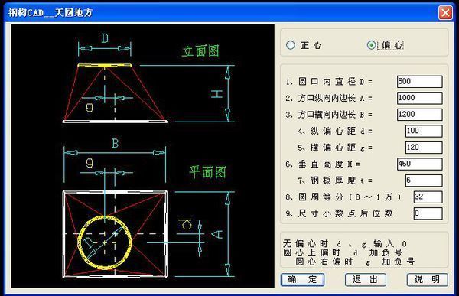The image size is (459, 296).
Task: Confirm with the 确定 button
Action: (302, 280)
